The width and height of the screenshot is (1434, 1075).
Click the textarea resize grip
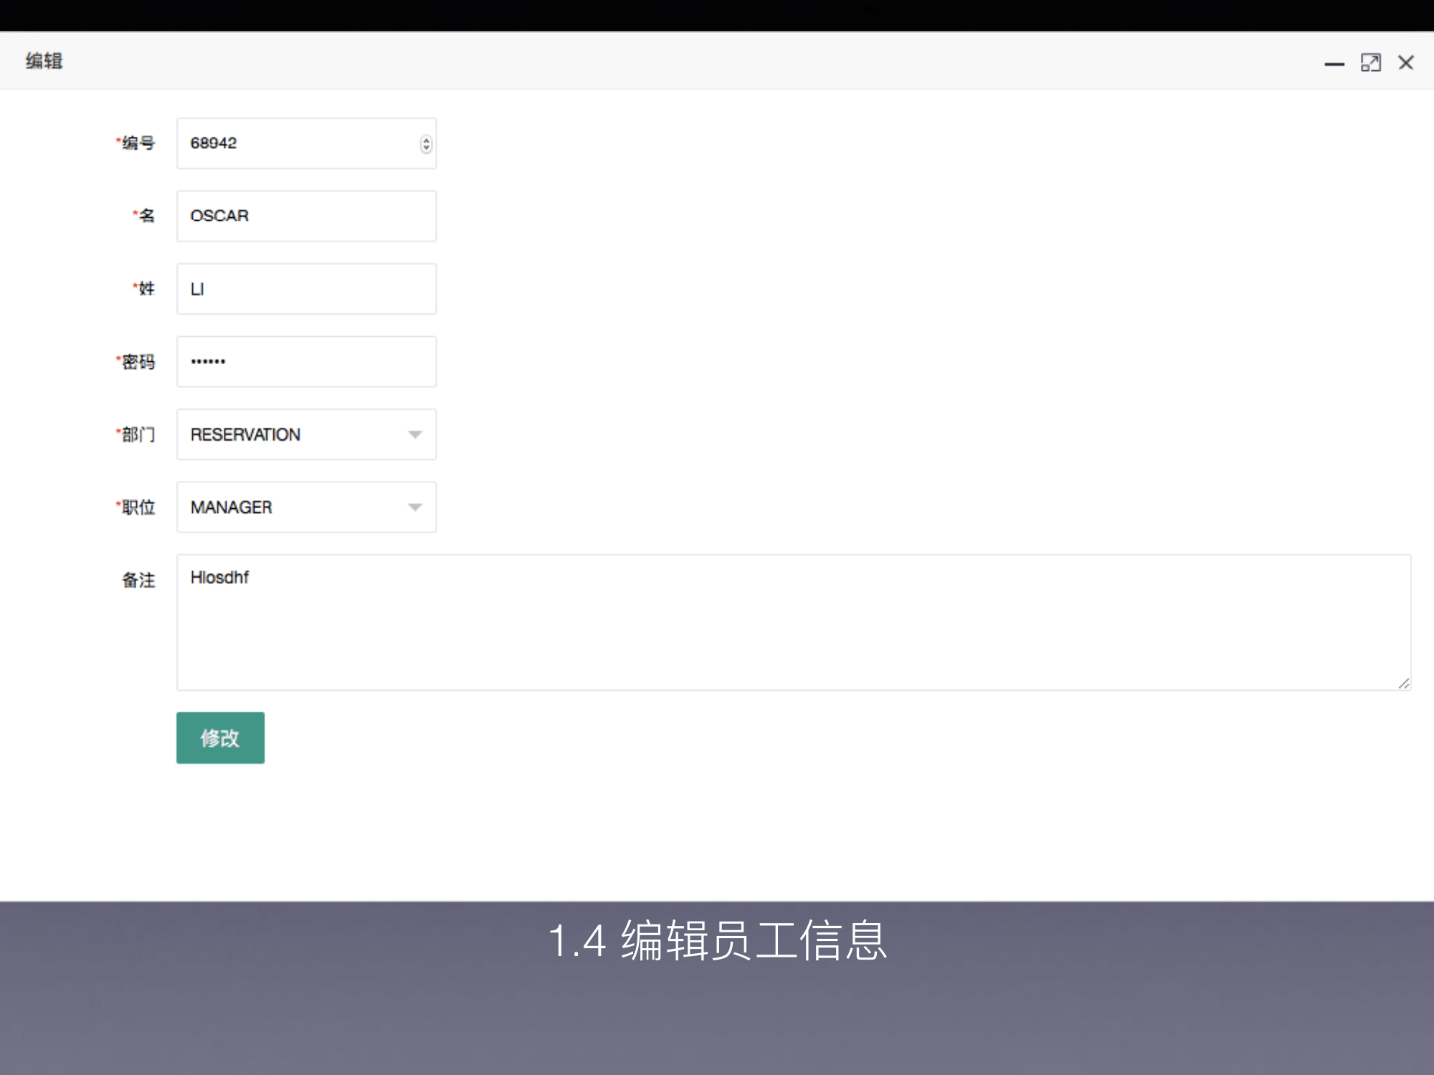click(x=1403, y=682)
